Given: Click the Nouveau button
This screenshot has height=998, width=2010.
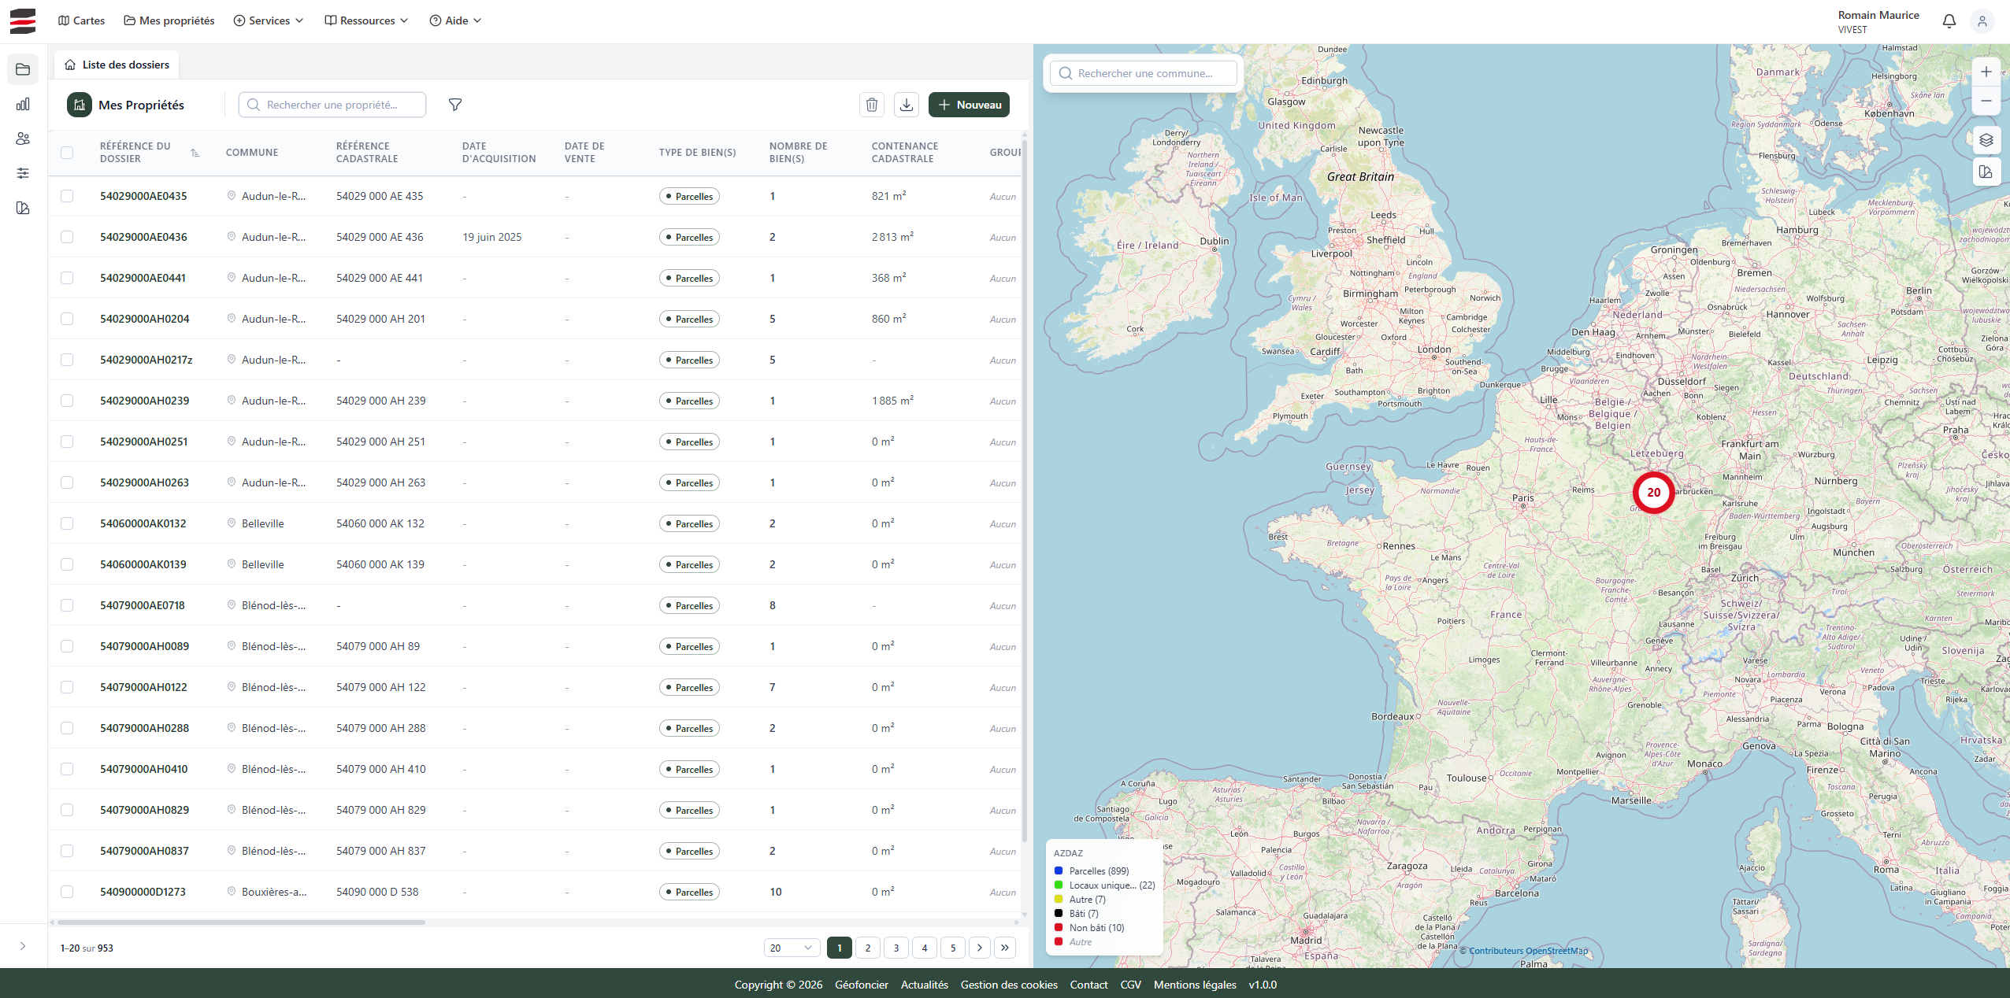Looking at the screenshot, I should click(x=969, y=105).
